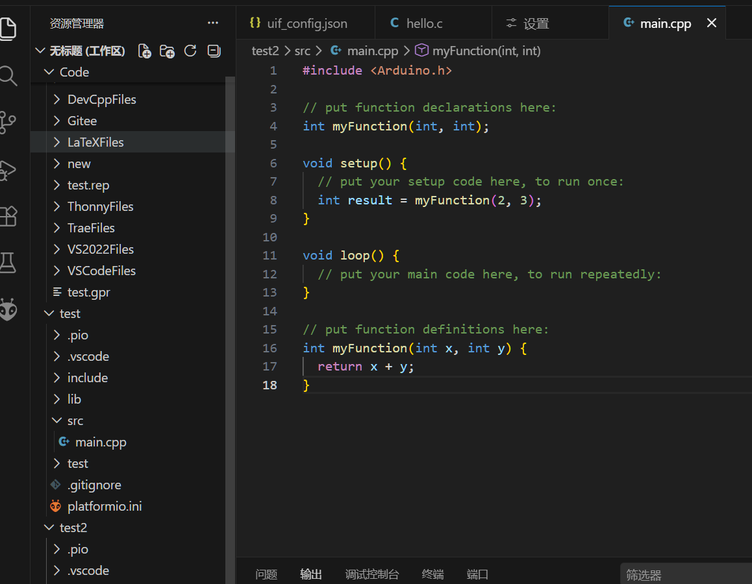Click the src breadcrumb segment
The image size is (752, 584).
pyautogui.click(x=302, y=51)
